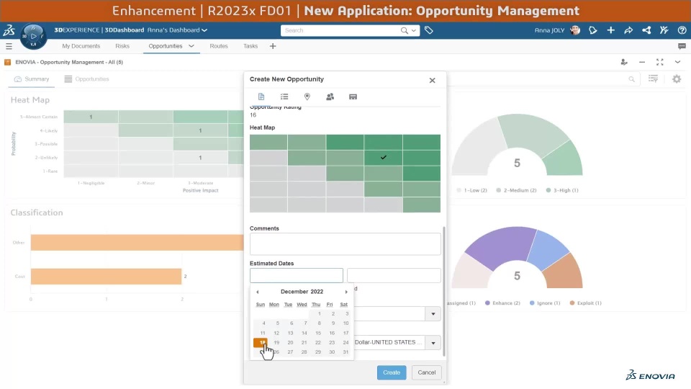Open the hamburger side menu
Image resolution: width=691 pixels, height=389 pixels.
click(9, 46)
